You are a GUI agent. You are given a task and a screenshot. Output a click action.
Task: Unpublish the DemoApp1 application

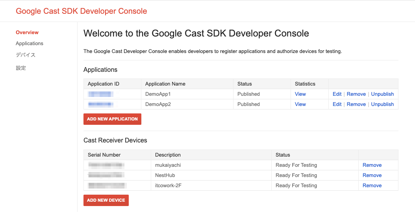click(x=382, y=94)
